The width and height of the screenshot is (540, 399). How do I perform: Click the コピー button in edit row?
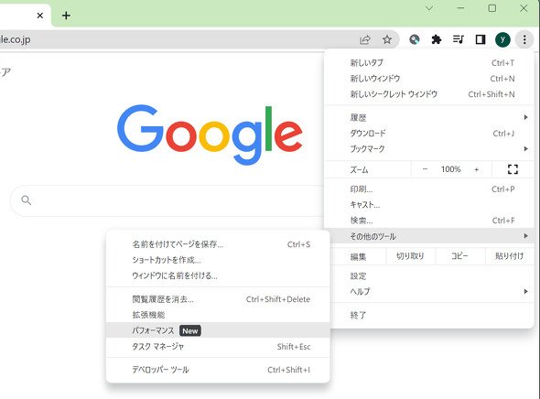pos(460,256)
